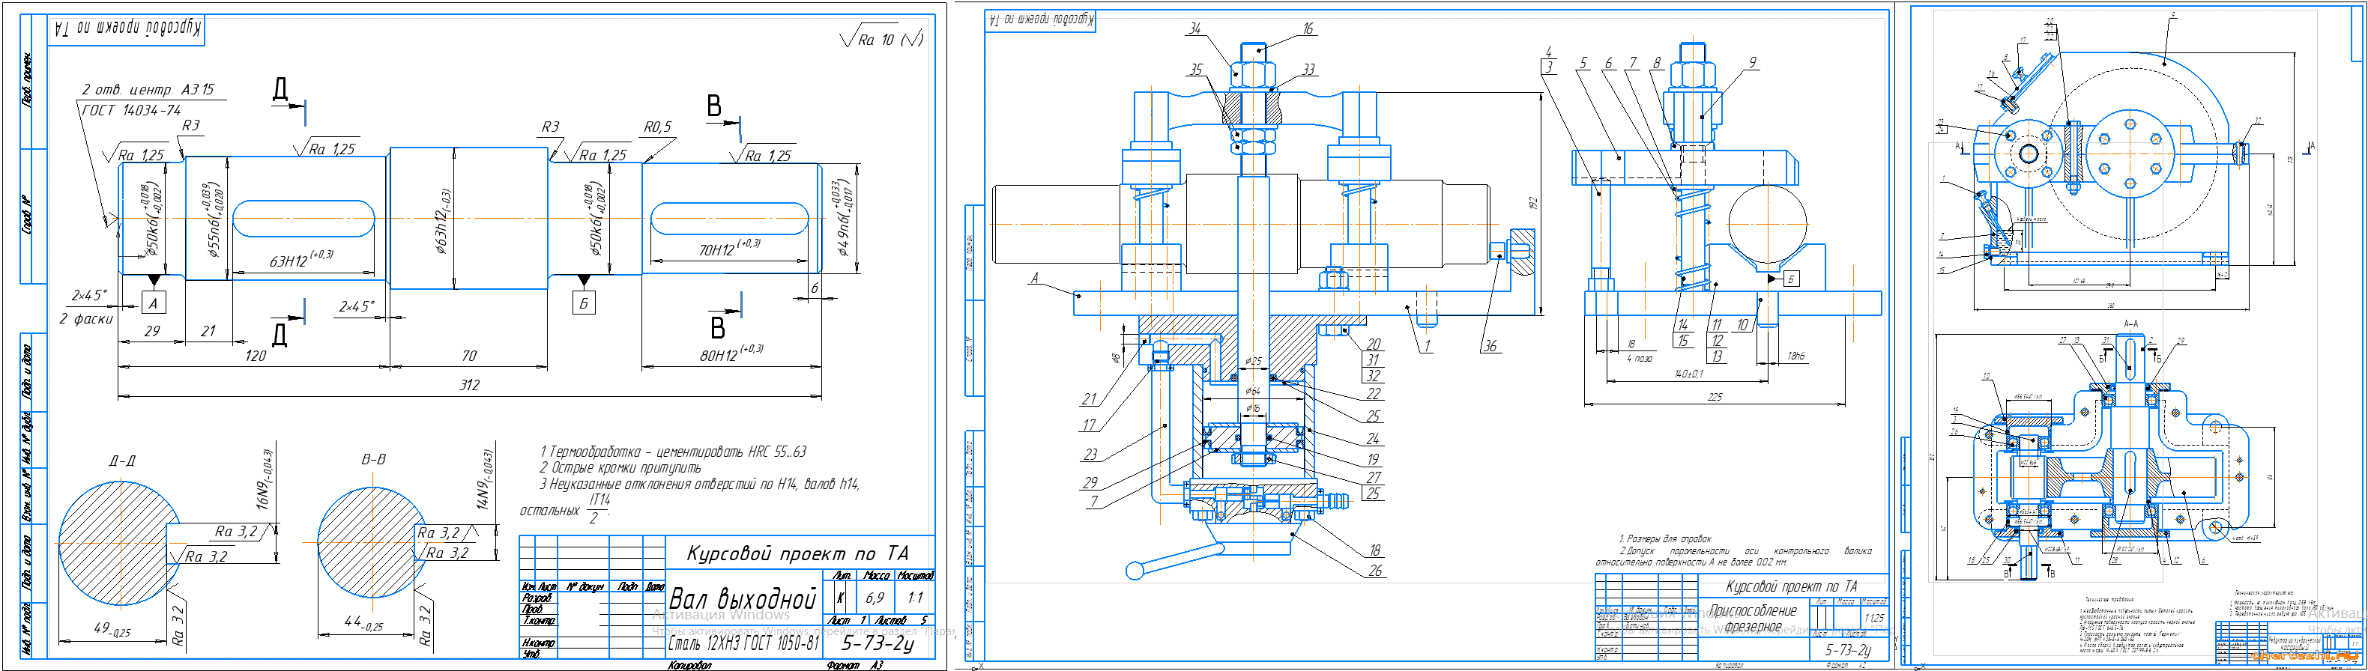Select the heat treatment note 'Термообработка'
The width and height of the screenshot is (2368, 671).
click(673, 452)
